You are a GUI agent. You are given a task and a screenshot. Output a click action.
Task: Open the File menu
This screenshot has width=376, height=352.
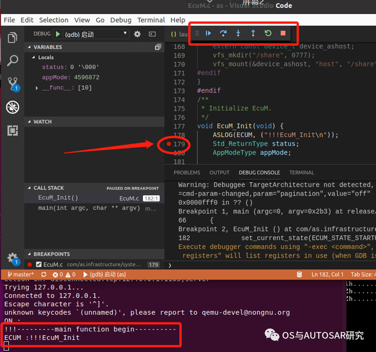click(10, 20)
